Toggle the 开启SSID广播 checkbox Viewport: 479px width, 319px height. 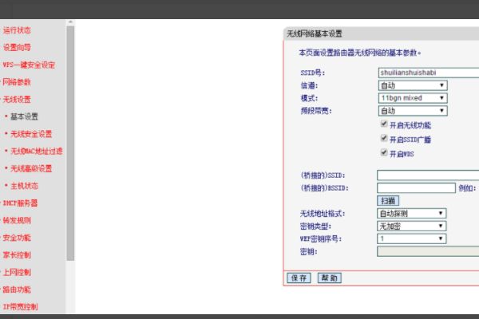click(x=384, y=138)
